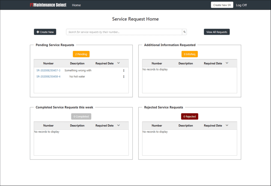Sort Pending requests by Required Date
271x186 pixels.
pos(104,63)
